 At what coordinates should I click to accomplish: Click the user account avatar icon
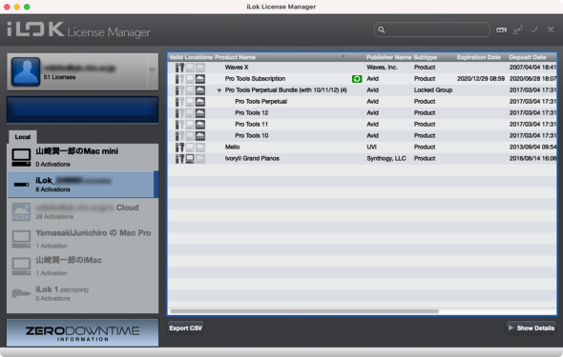coord(26,71)
